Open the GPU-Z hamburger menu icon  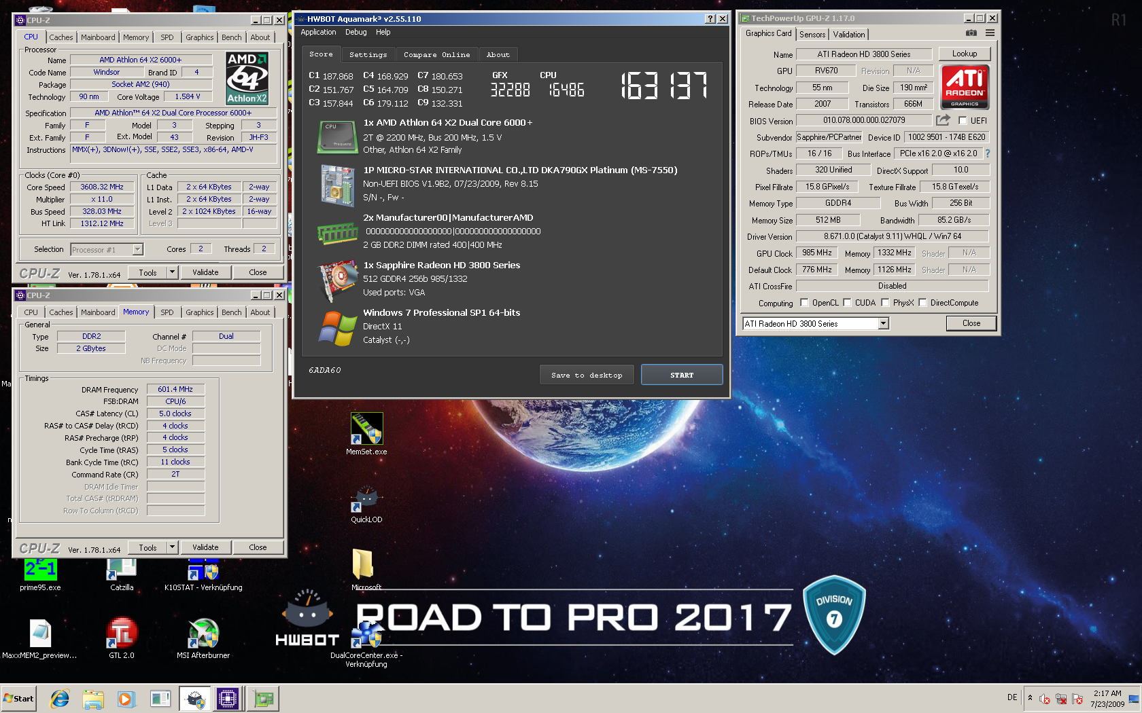(x=990, y=33)
